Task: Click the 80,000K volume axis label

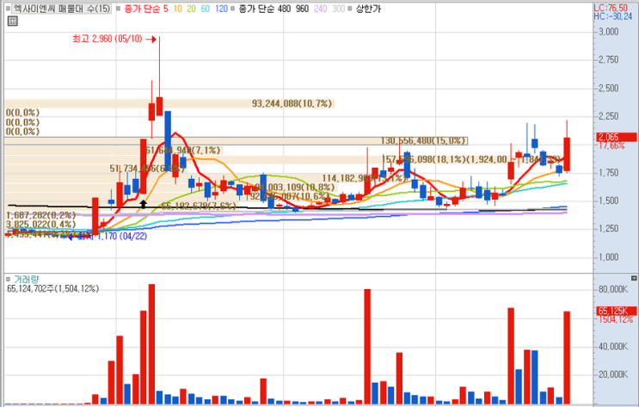Action: (x=613, y=289)
